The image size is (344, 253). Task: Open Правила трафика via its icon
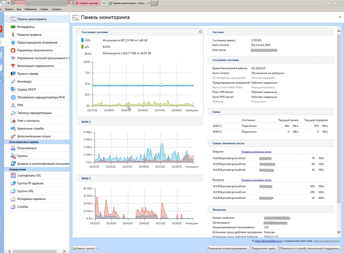pyautogui.click(x=13, y=35)
